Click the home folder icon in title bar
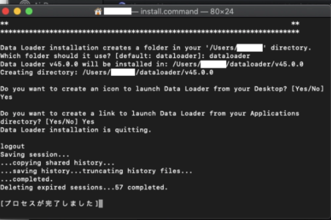The height and width of the screenshot is (220, 331). click(98, 11)
